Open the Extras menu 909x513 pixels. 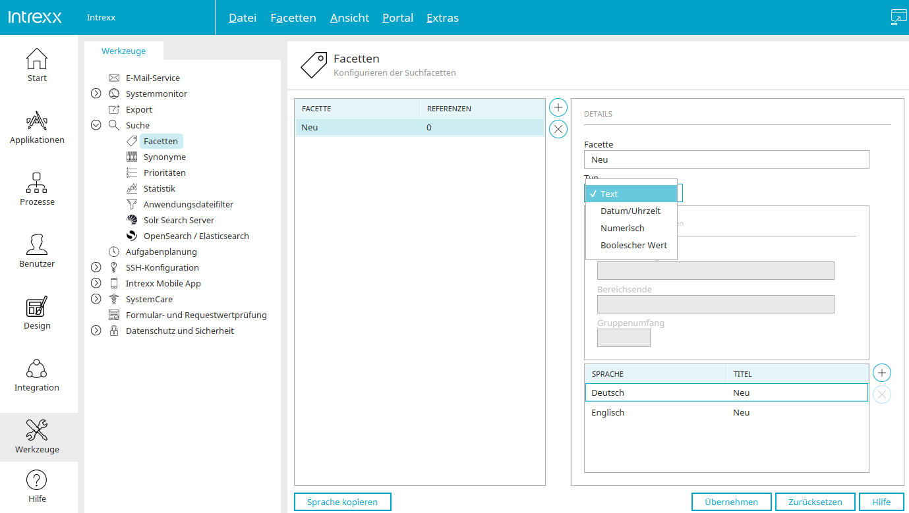tap(442, 18)
